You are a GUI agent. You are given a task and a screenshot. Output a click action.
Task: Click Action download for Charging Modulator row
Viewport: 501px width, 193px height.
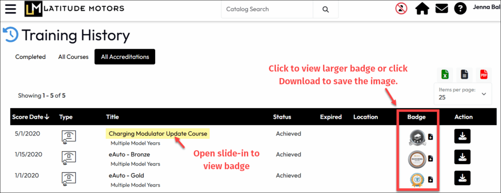click(462, 136)
